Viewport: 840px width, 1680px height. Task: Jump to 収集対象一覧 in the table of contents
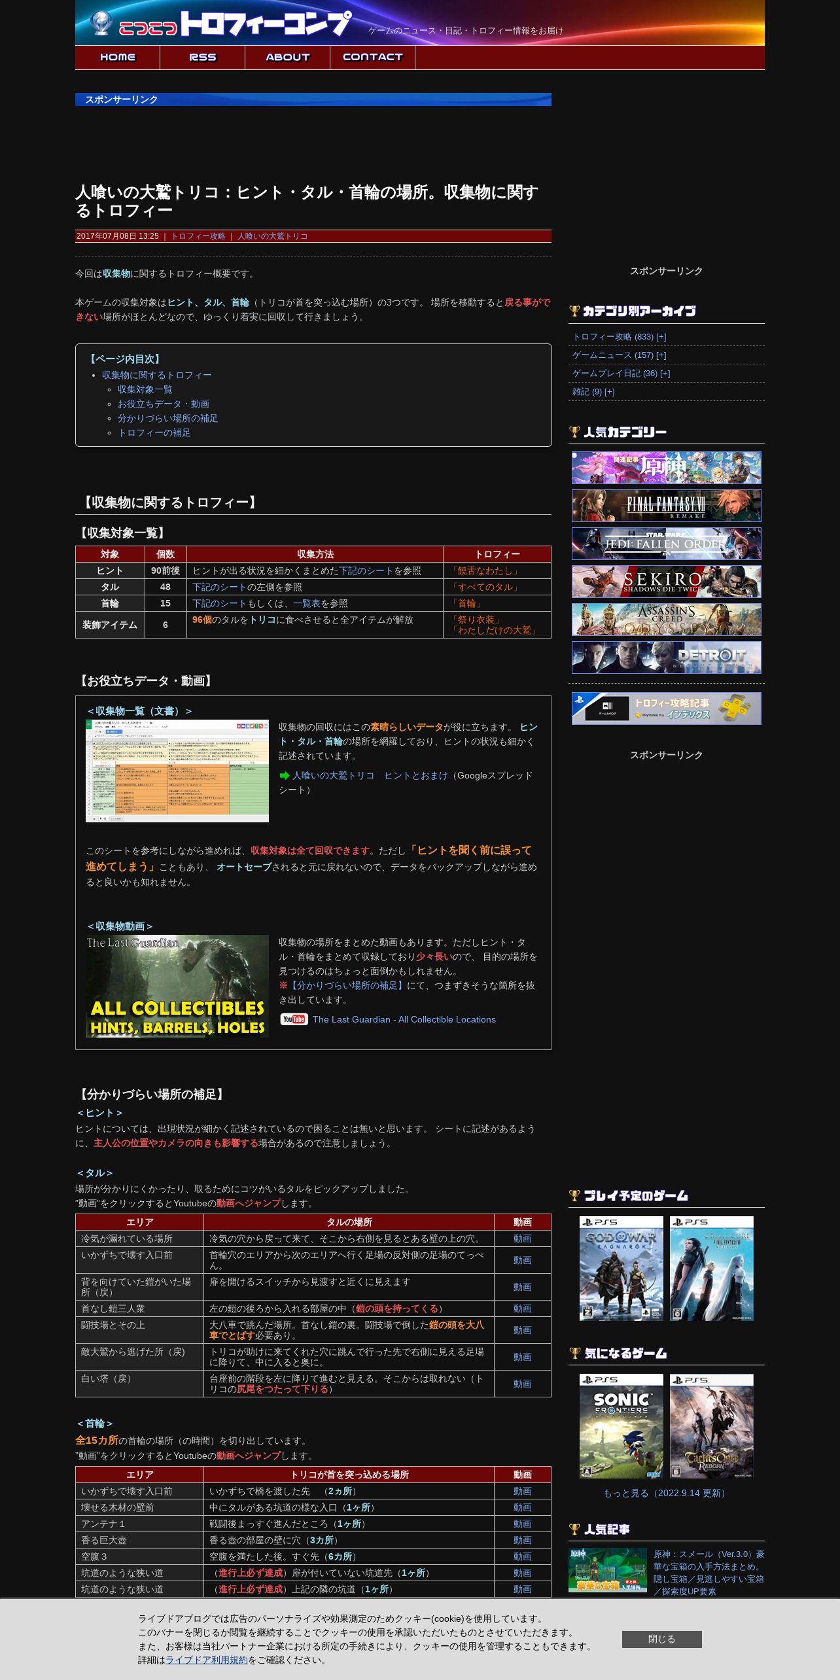(x=145, y=389)
